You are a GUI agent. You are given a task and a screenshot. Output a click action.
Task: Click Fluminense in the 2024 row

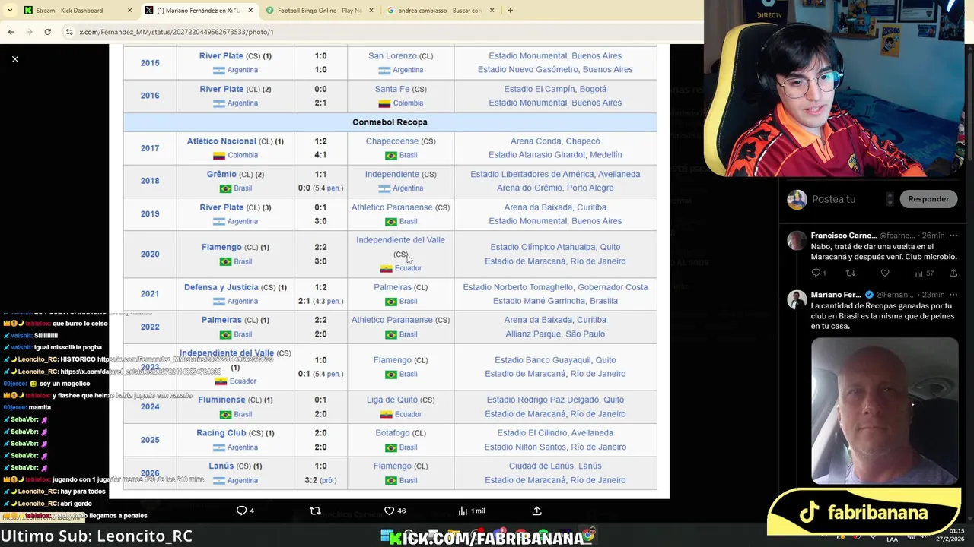coord(221,400)
